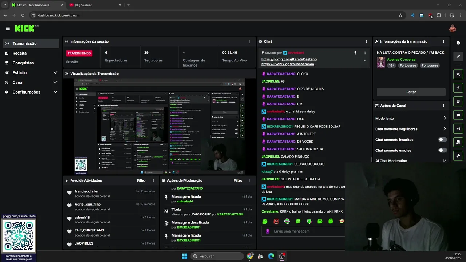
Task: Click Apenas Conversa category link
Action: 401,59
